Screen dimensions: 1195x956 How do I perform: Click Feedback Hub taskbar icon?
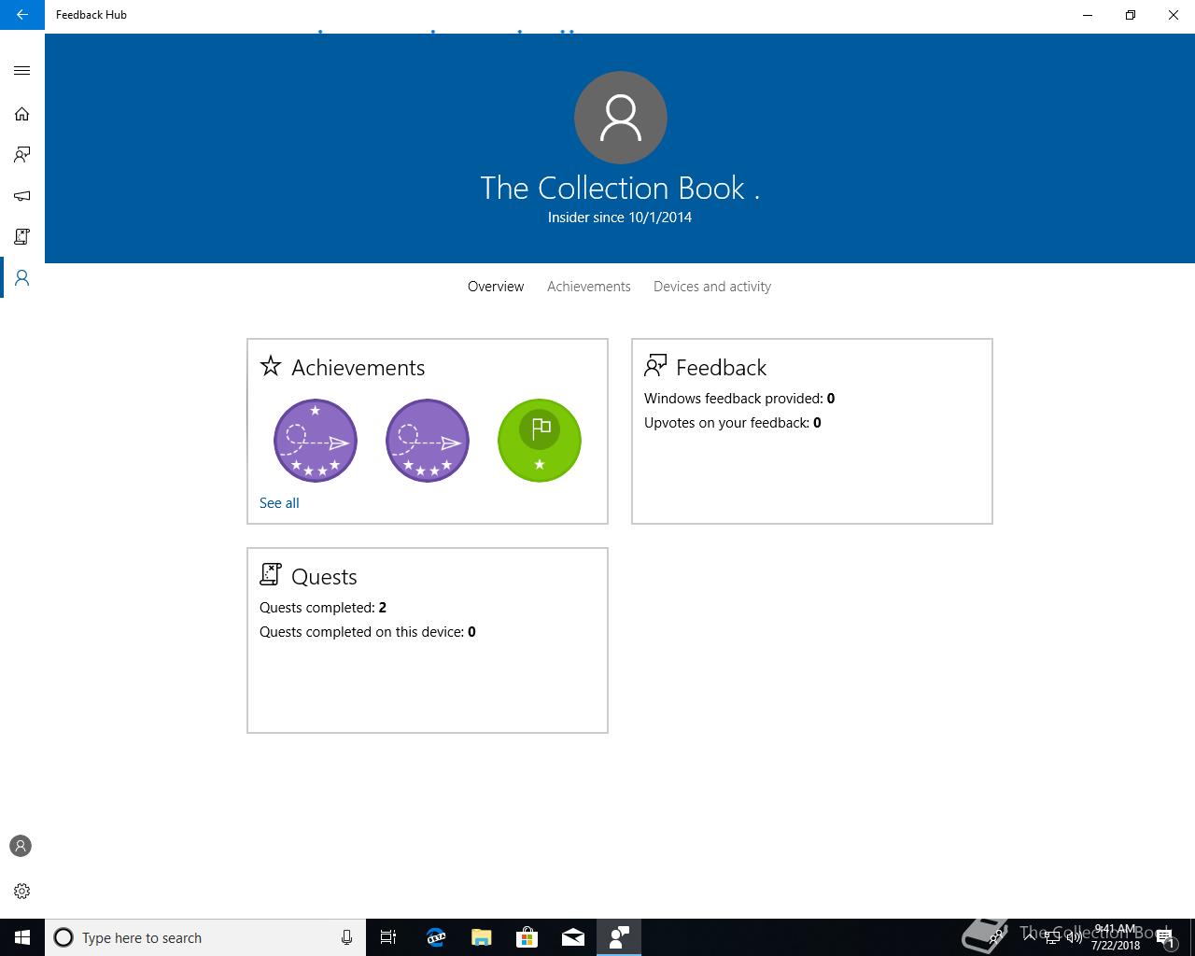pos(619,937)
